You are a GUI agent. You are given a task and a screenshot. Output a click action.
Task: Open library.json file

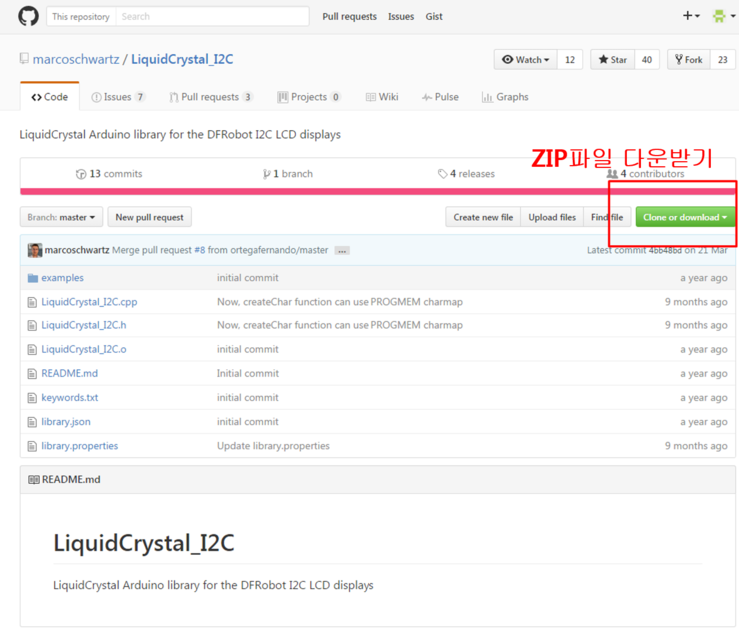point(66,422)
